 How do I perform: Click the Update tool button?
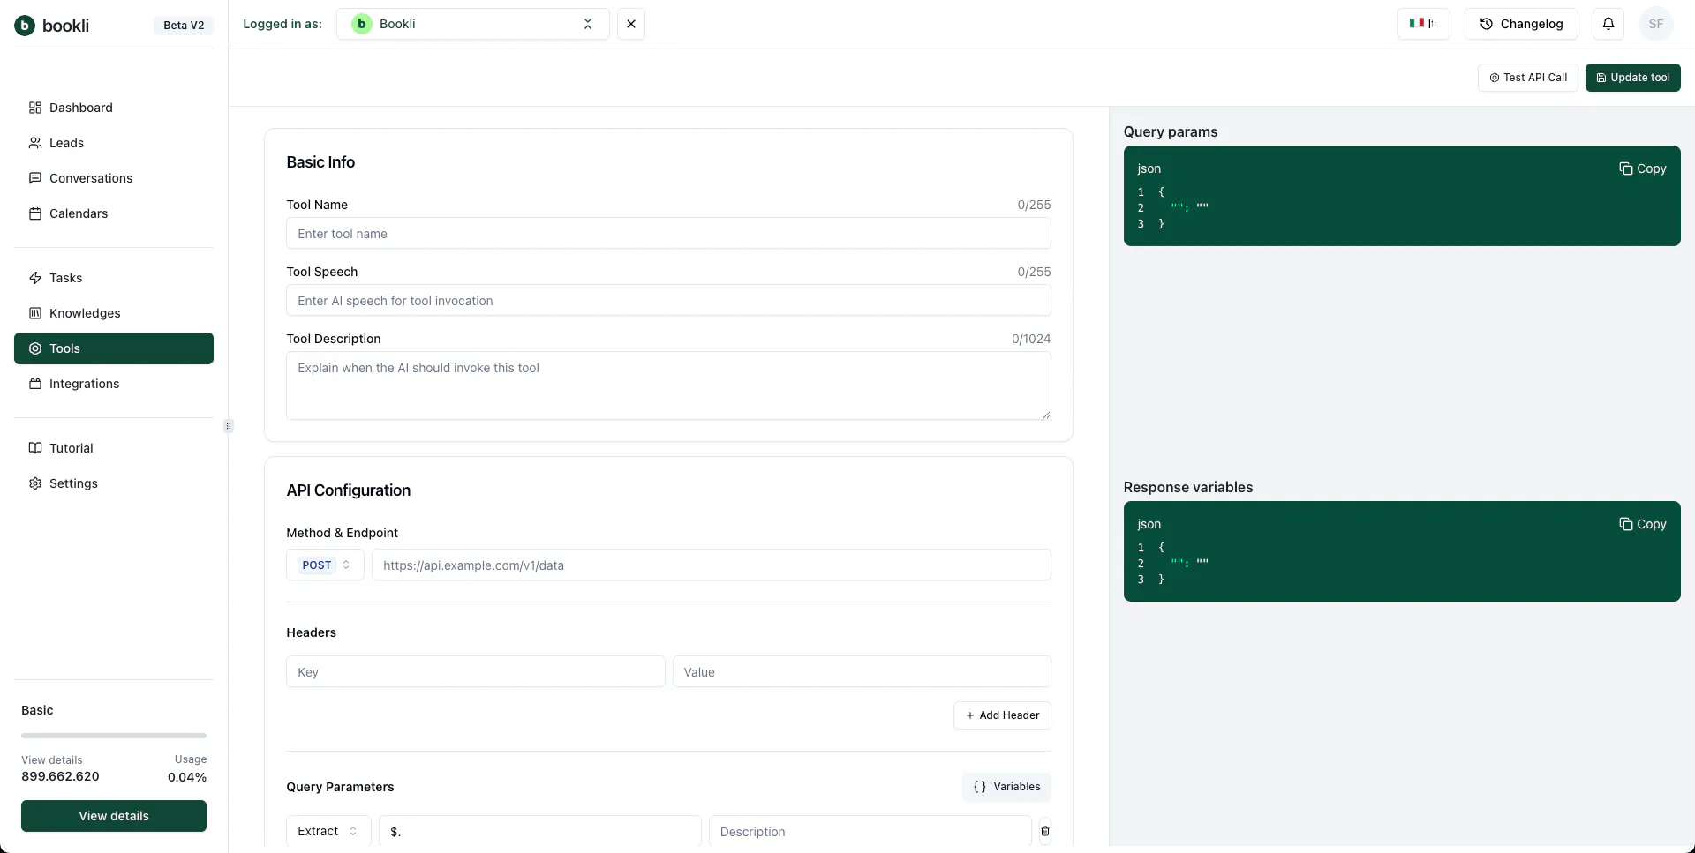pos(1633,78)
